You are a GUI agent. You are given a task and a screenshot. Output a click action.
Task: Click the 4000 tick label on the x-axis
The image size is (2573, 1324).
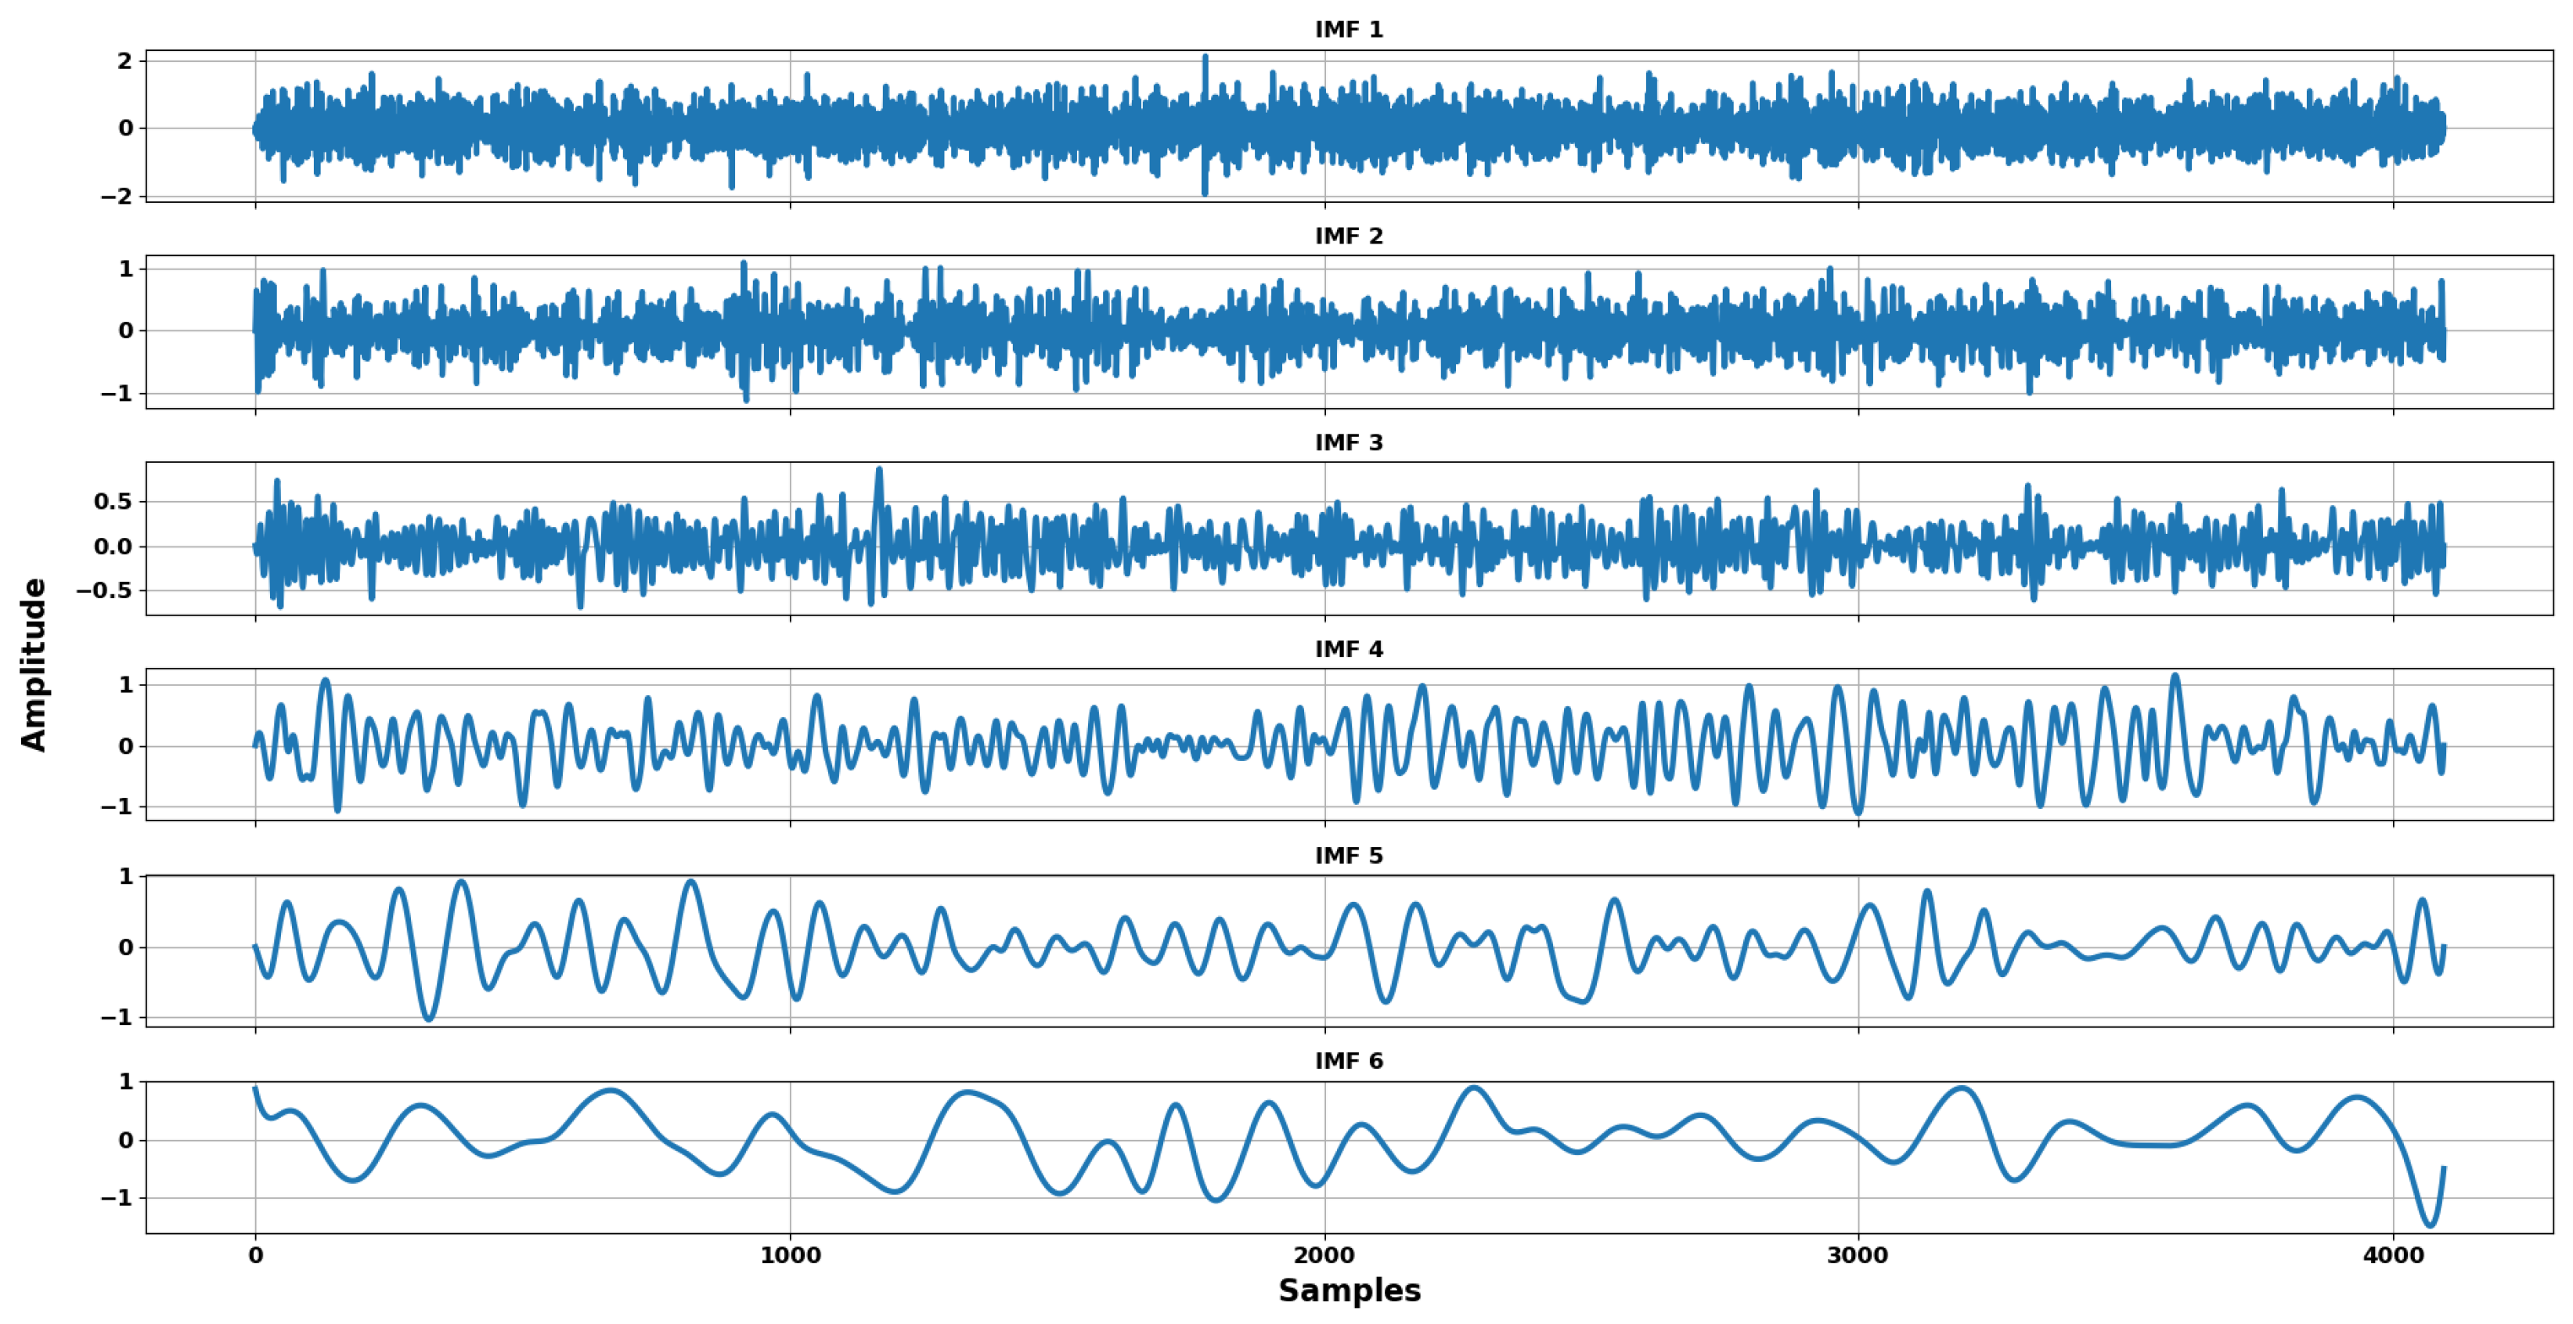(2392, 1255)
